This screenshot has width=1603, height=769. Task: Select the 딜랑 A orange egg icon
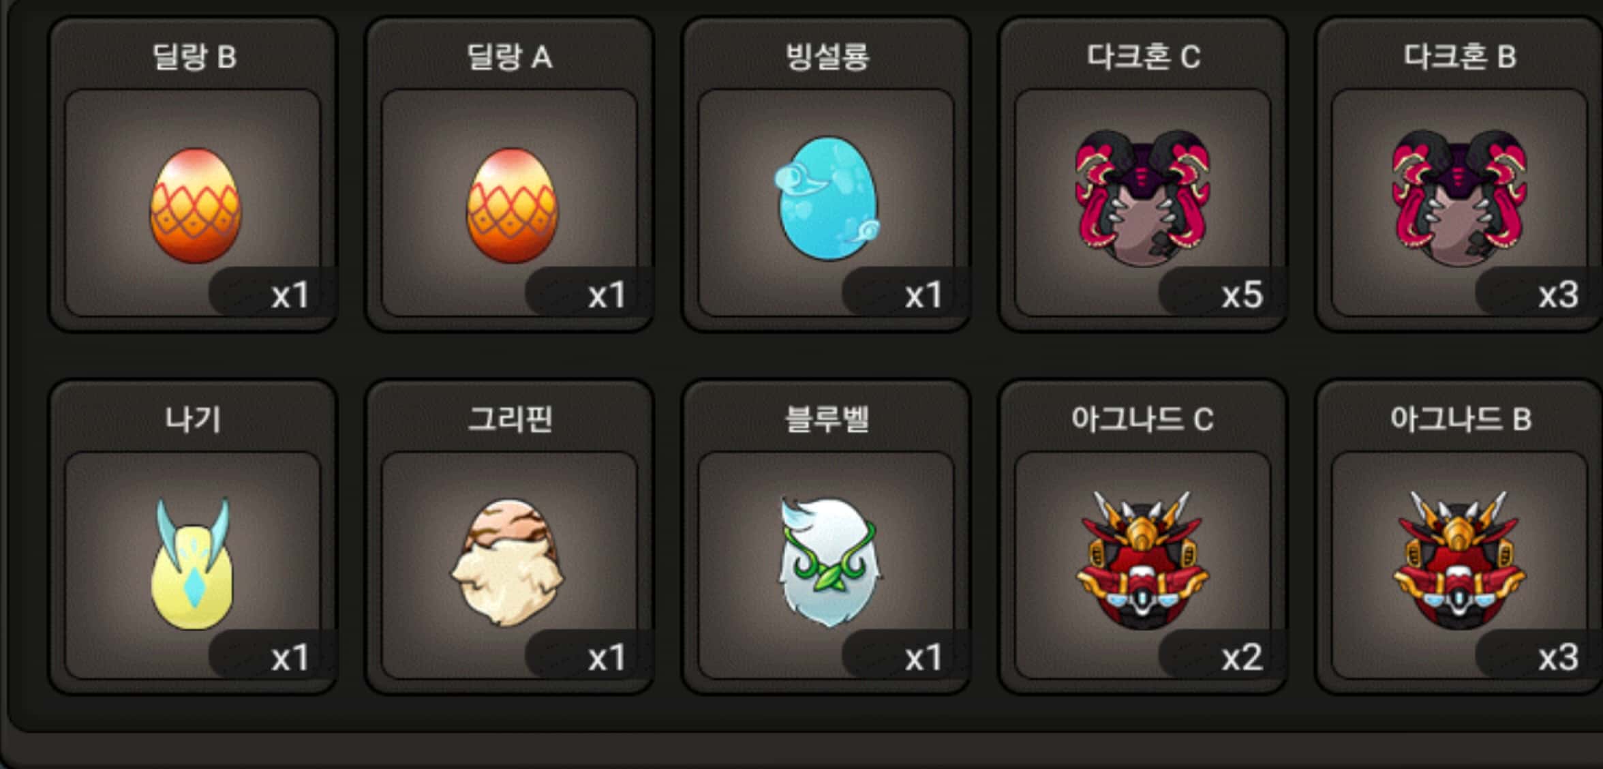(x=511, y=205)
